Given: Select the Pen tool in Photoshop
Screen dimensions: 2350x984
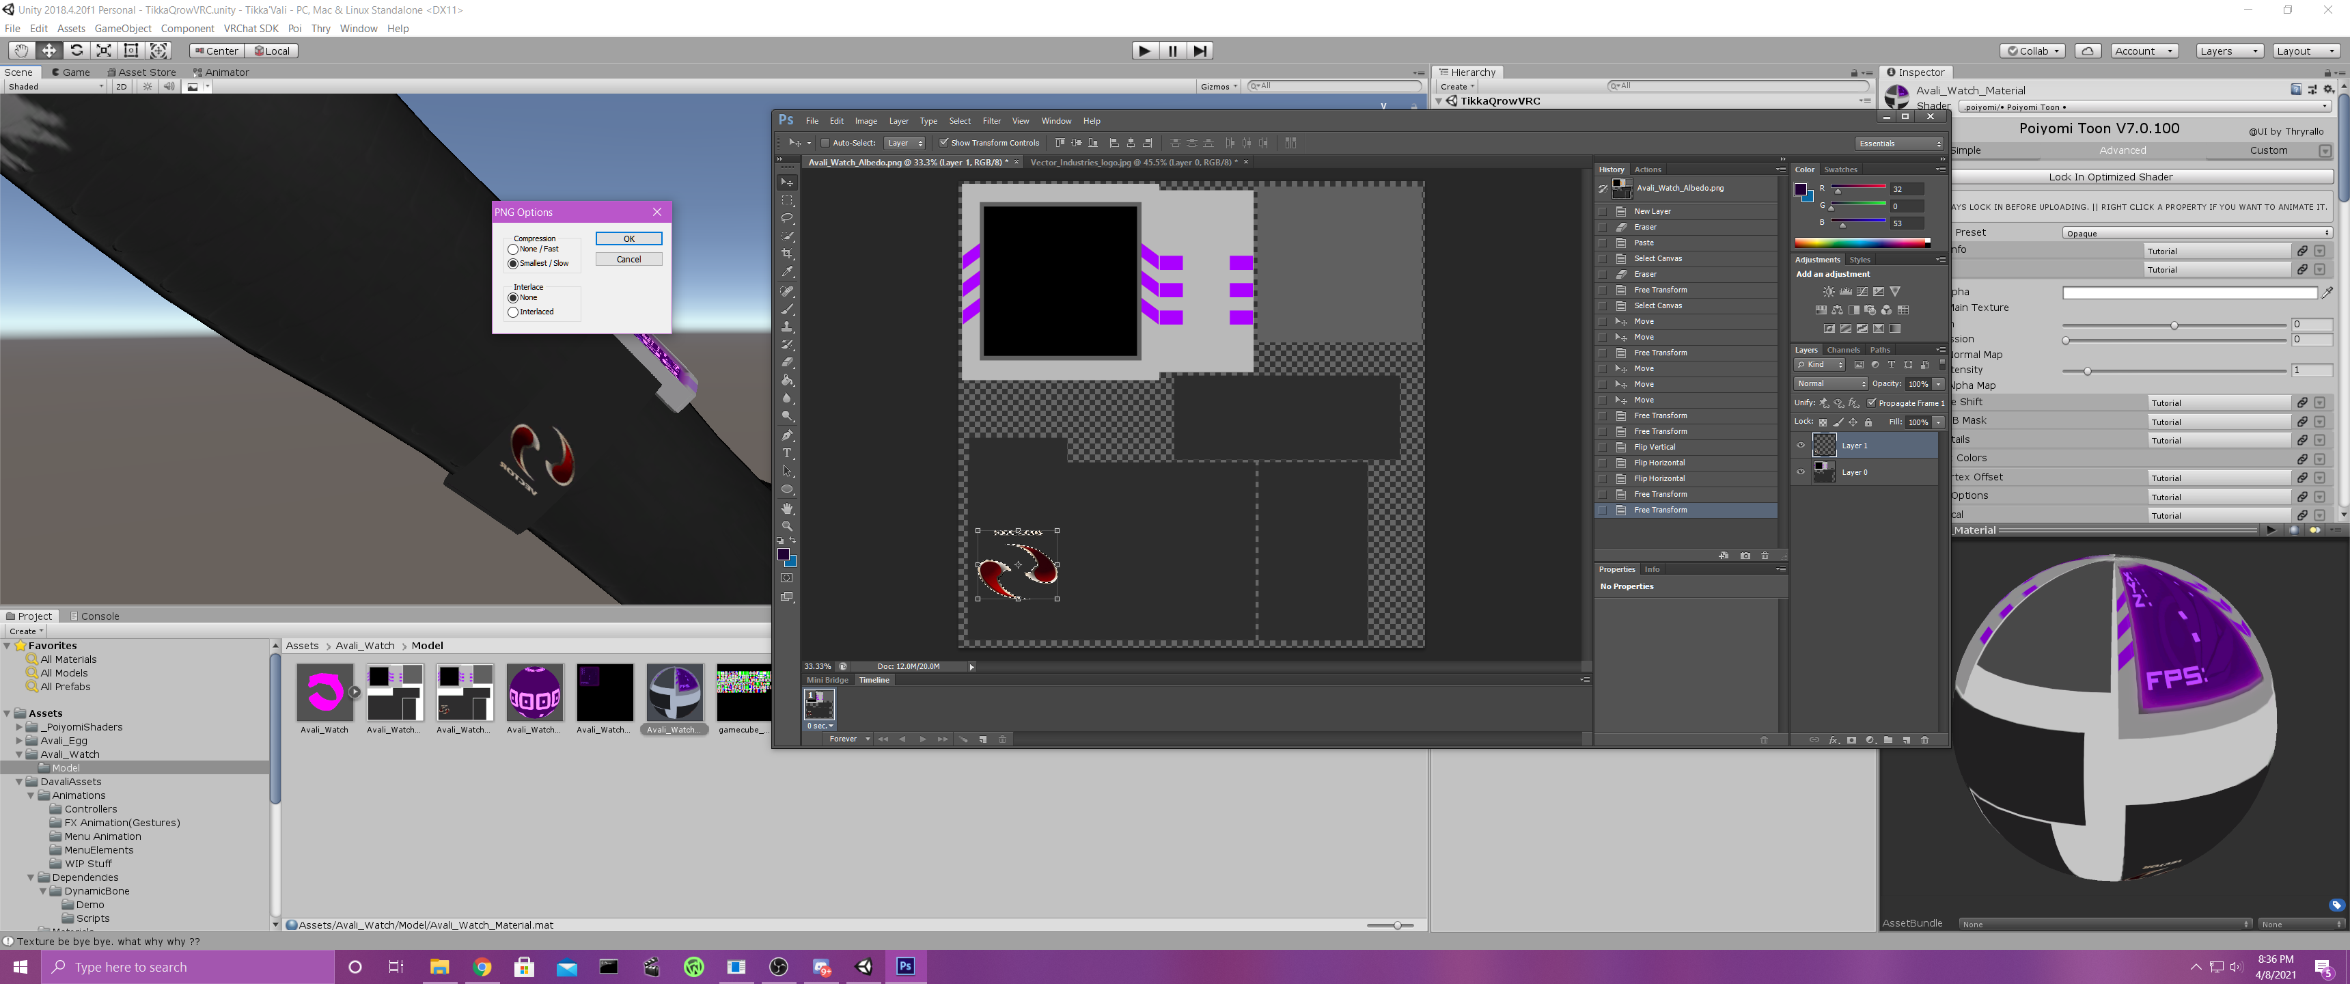Looking at the screenshot, I should (x=786, y=435).
